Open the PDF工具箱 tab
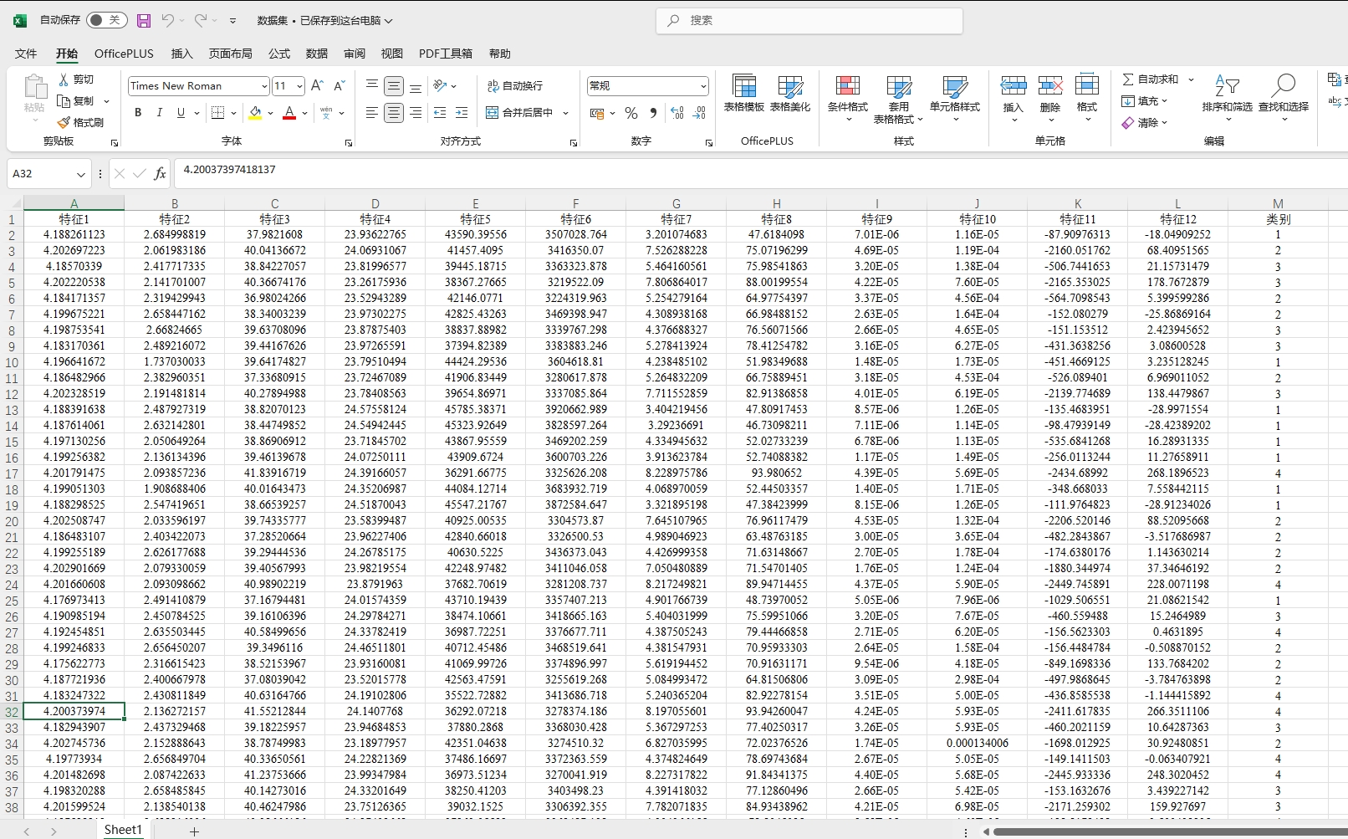This screenshot has height=839, width=1348. point(446,53)
